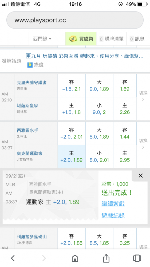
Task: Tap the www.playsport.cc address bar
Action: pos(75,20)
